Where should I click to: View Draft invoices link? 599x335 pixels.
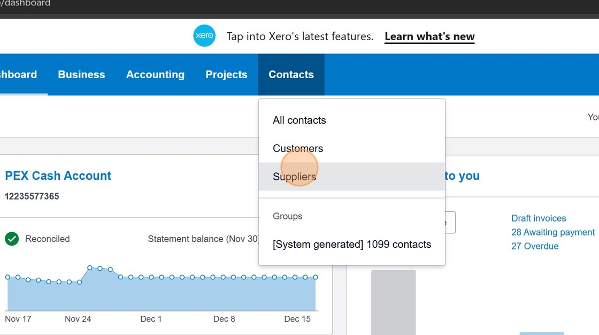click(538, 218)
